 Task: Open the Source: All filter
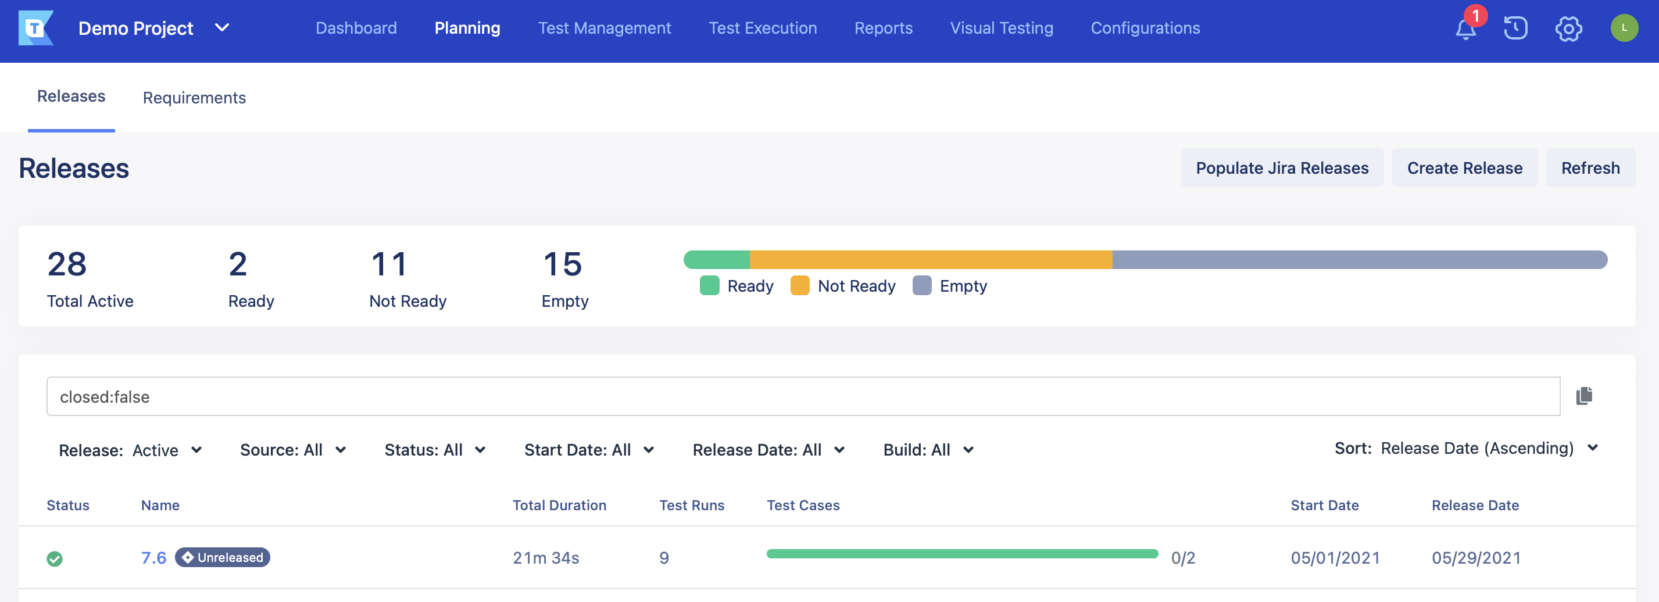[x=295, y=450]
